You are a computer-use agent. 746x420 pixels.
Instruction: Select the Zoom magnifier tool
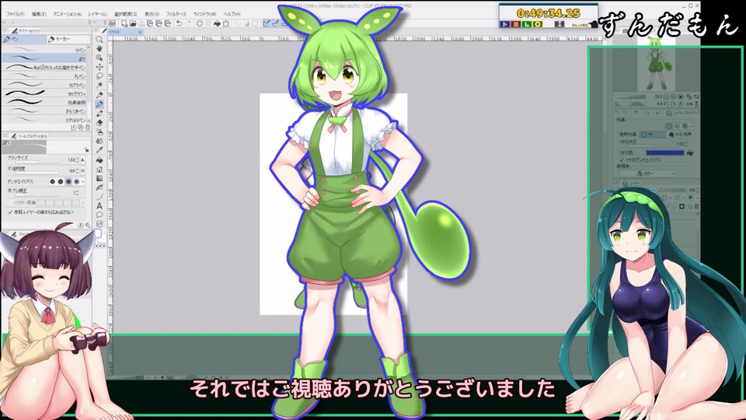(99, 40)
